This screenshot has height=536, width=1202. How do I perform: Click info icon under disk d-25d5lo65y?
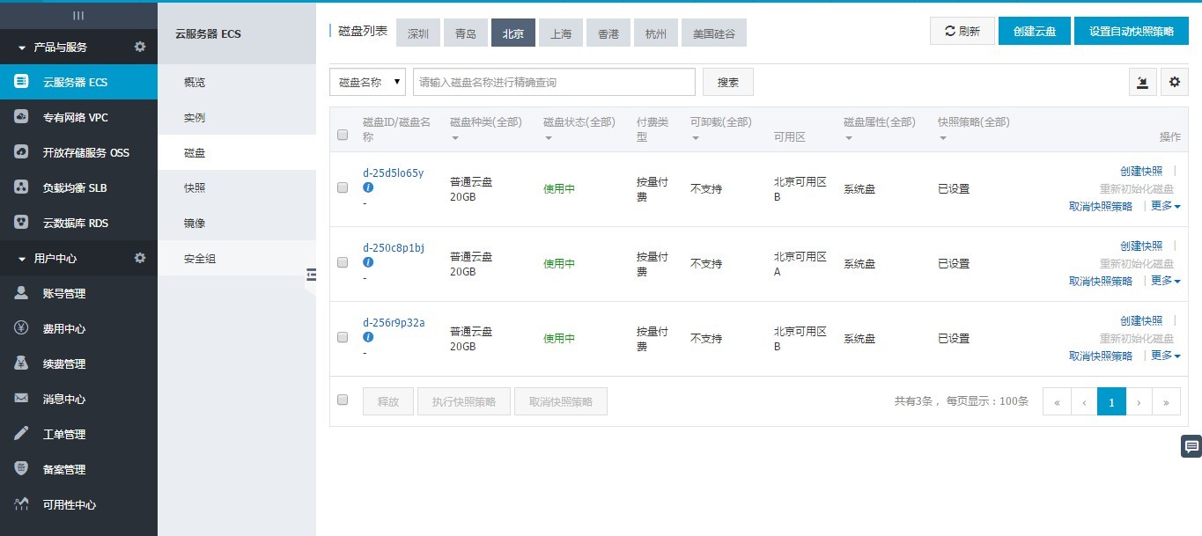pos(368,187)
